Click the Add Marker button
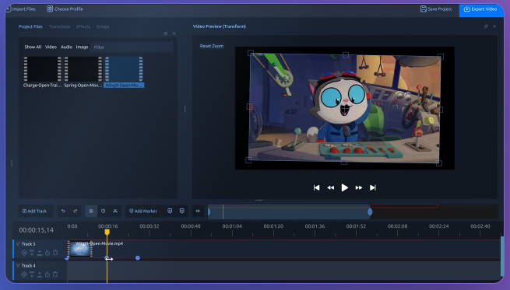Image resolution: width=510 pixels, height=290 pixels. coord(143,211)
